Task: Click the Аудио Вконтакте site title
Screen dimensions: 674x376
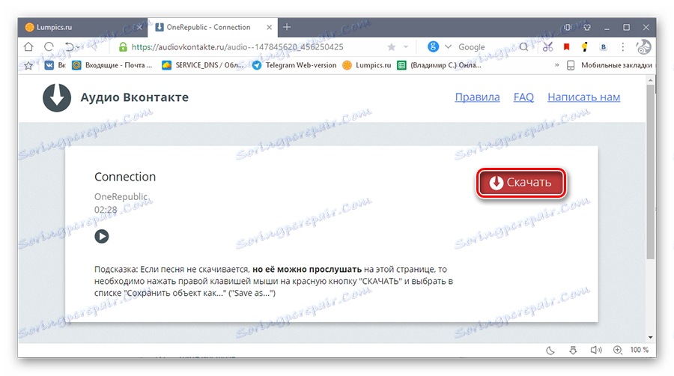Action: click(x=135, y=97)
